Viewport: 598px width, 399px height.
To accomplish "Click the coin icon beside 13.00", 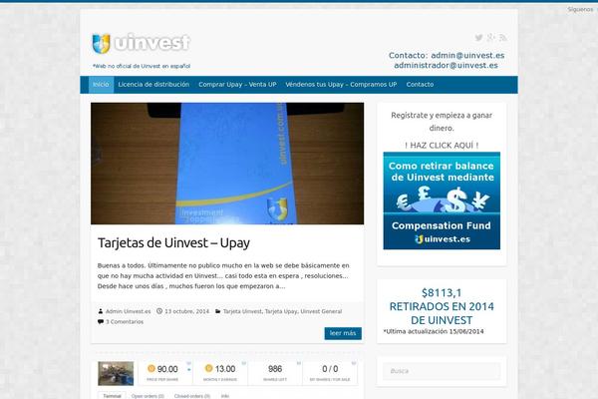I will 208,368.
